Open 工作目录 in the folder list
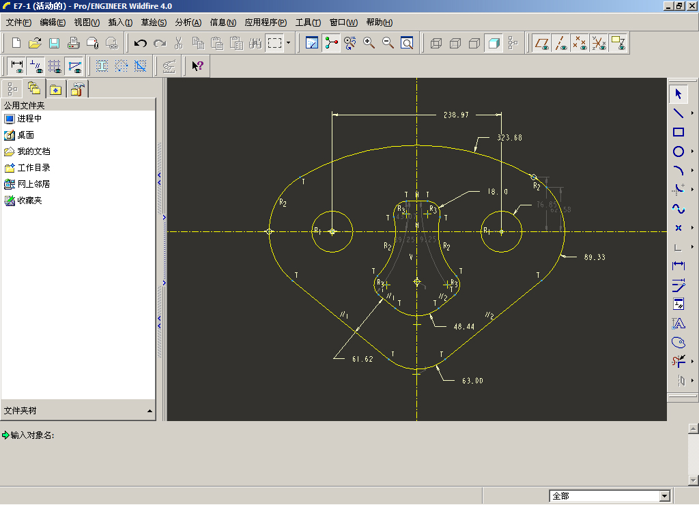The height and width of the screenshot is (505, 699). (33, 168)
